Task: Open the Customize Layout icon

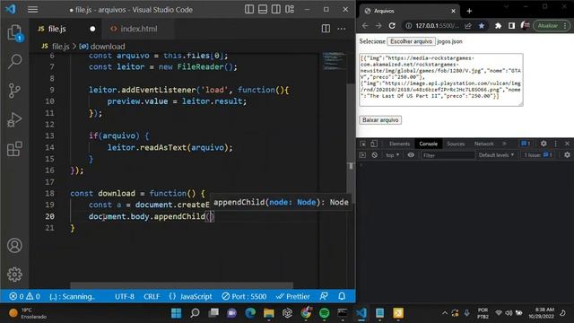Action: (290, 9)
